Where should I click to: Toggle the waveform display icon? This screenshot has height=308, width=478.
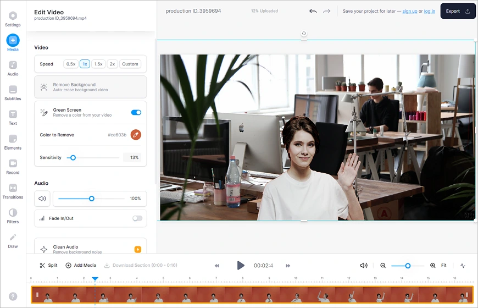pos(463,266)
